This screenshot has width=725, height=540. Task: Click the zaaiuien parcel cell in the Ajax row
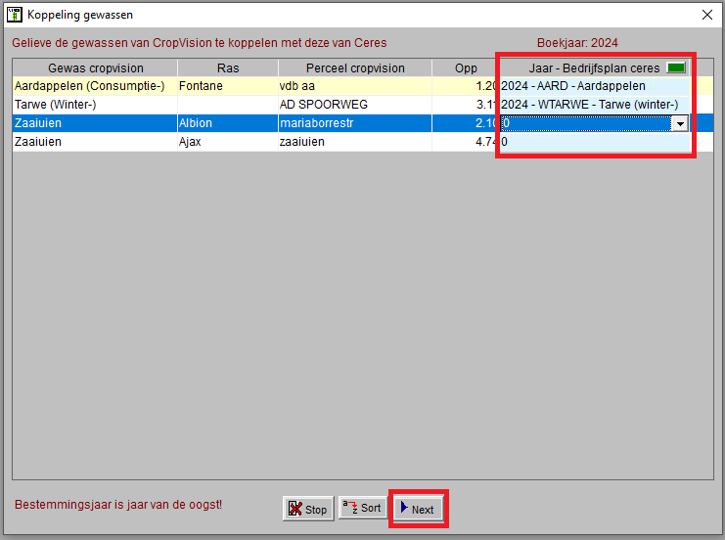tap(355, 142)
